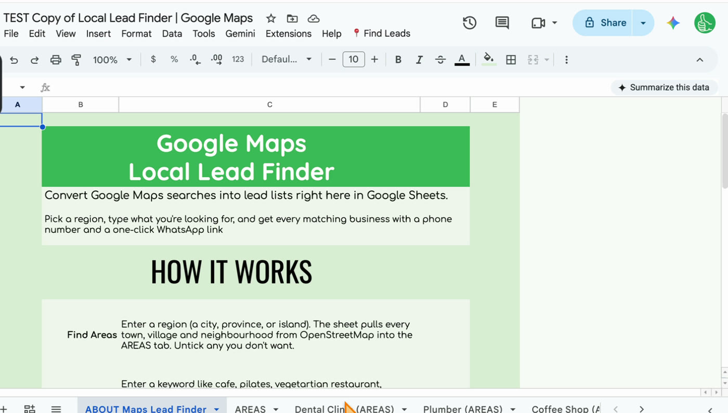Open the Find Leads custom menu
Viewport: 728px width, 413px height.
(382, 34)
